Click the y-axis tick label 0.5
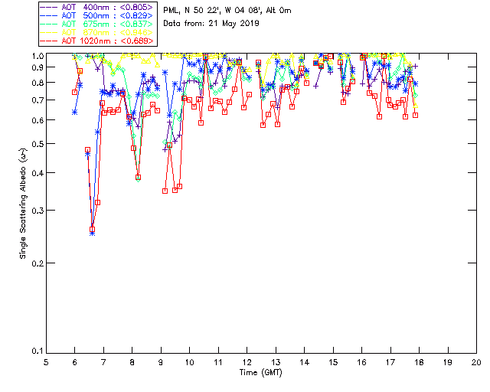This screenshot has width=490, height=392. coord(38,144)
